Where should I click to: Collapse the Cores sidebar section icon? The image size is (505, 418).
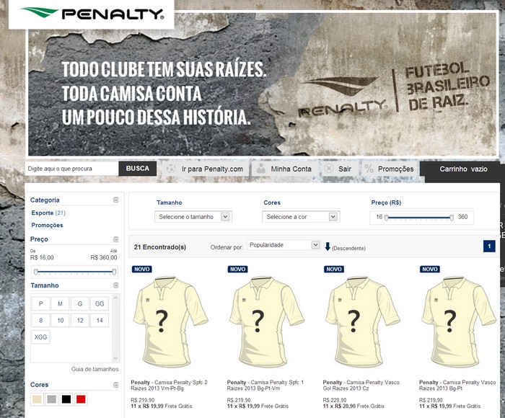click(x=116, y=385)
